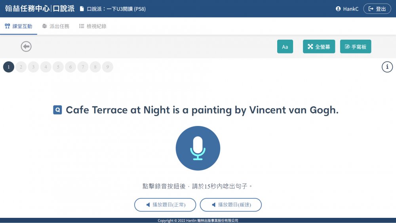Go back with the left arrow icon
This screenshot has height=223, width=396.
[26, 47]
